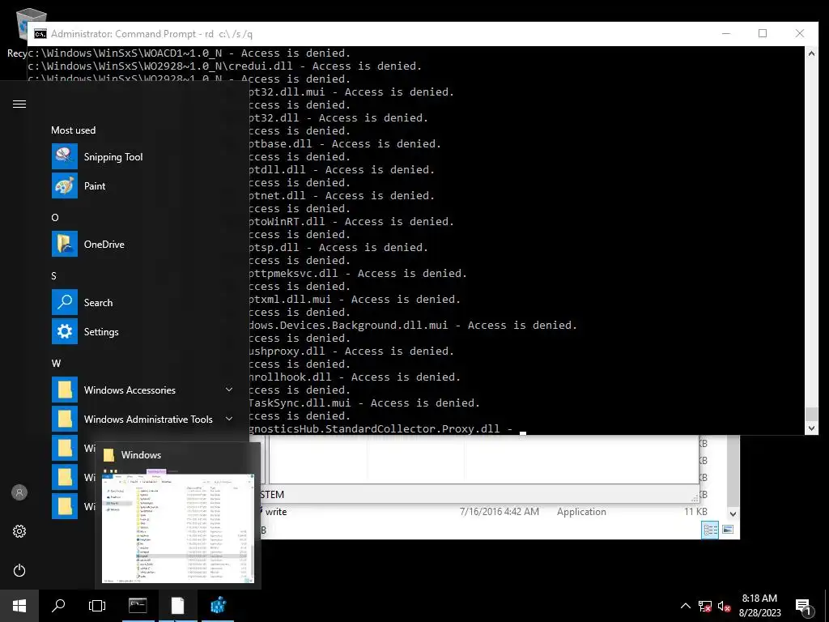Viewport: 829px width, 622px height.
Task: Click the 11 KB size cell
Action: [x=695, y=512]
